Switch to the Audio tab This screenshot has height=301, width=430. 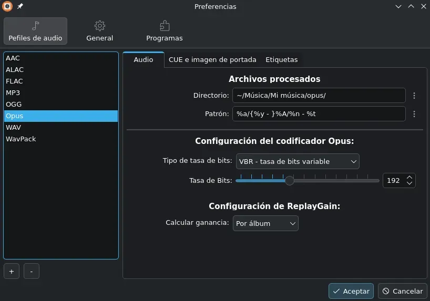(x=144, y=60)
